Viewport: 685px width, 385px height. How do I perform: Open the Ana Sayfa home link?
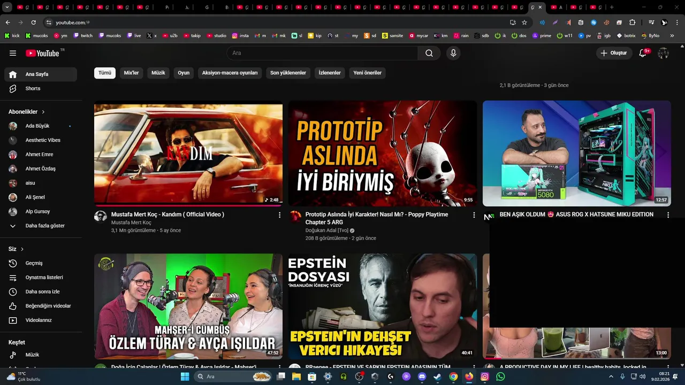point(41,74)
